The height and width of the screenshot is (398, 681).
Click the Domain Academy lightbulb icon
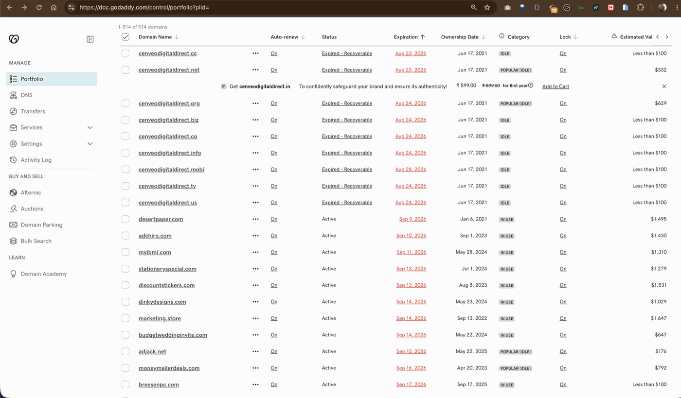click(13, 274)
